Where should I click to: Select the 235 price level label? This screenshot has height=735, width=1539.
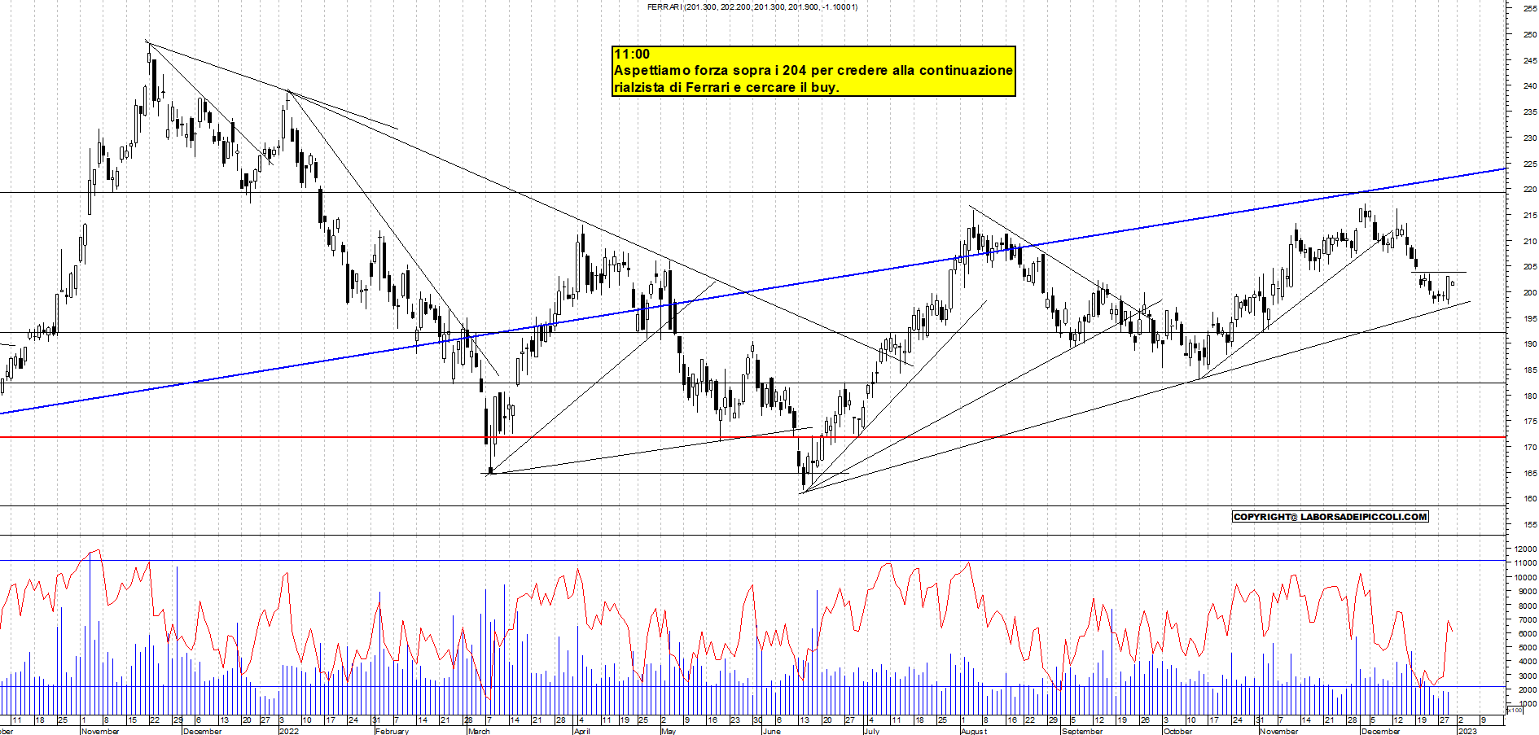pos(1530,112)
